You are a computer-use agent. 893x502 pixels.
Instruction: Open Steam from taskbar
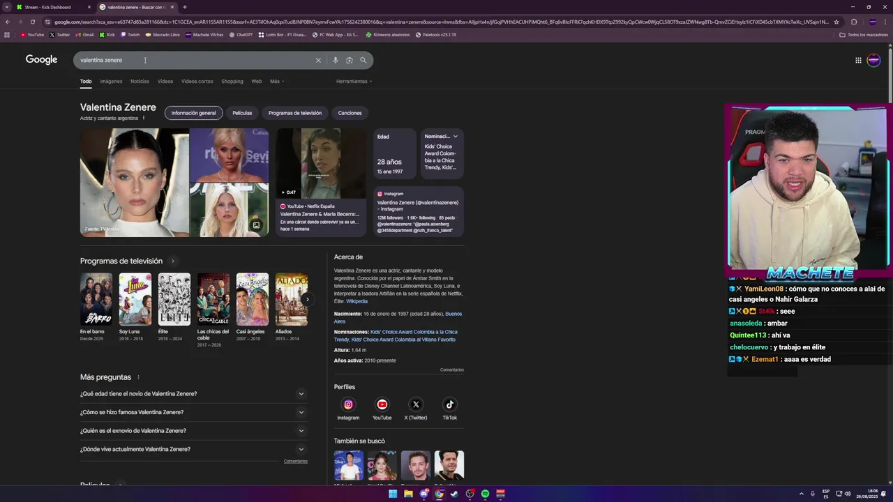pos(454,494)
